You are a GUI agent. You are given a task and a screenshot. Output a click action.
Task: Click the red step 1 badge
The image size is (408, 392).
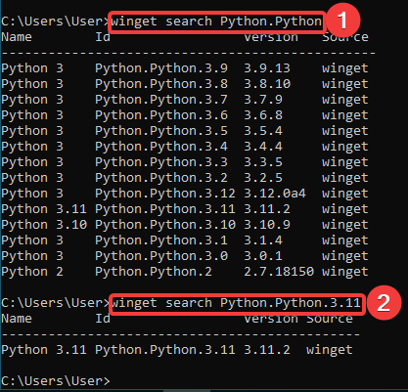click(343, 20)
